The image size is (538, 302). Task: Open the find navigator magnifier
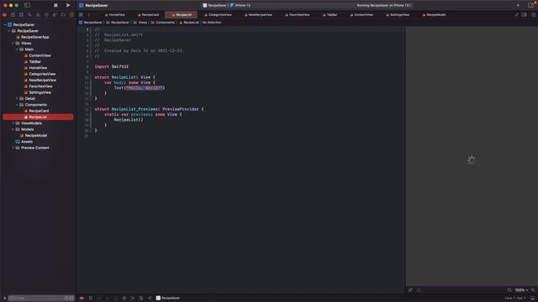tap(29, 15)
